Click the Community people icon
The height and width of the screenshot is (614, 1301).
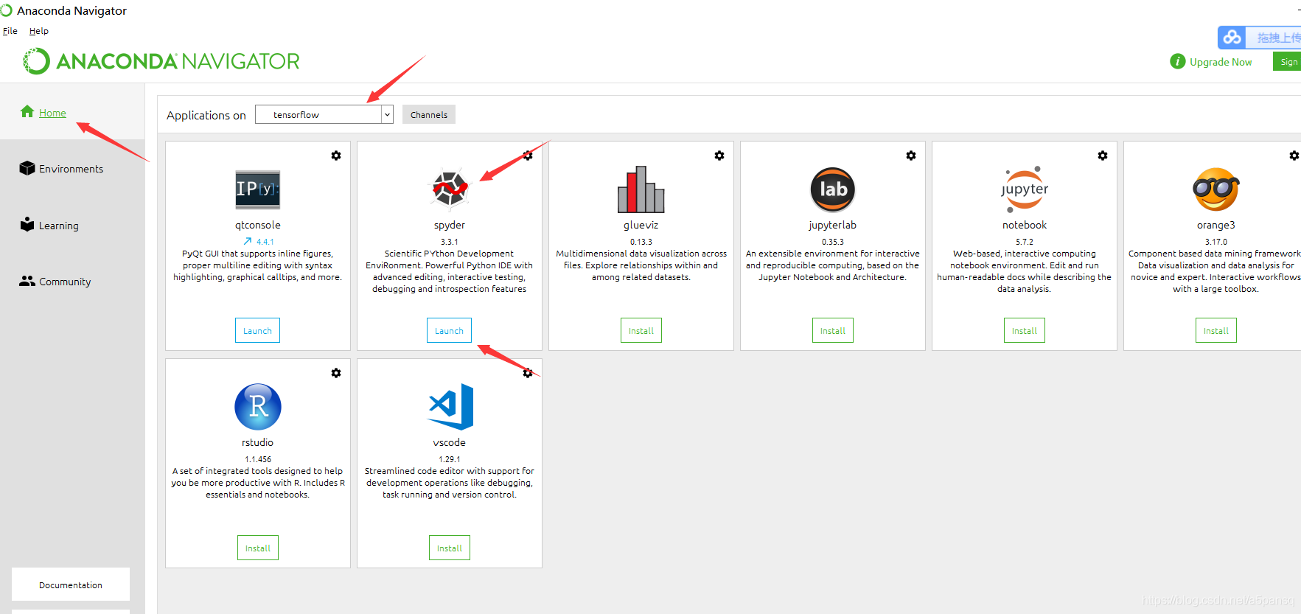[27, 281]
